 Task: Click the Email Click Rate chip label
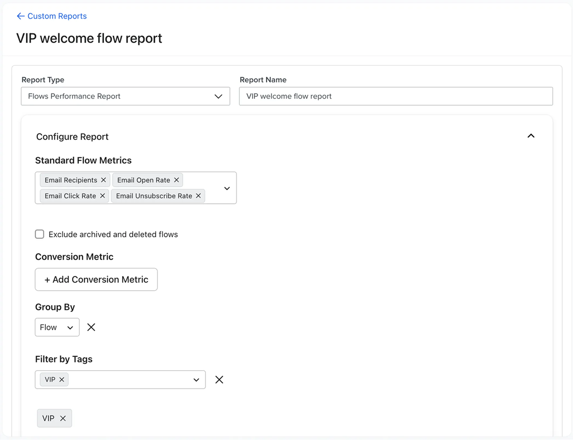70,196
